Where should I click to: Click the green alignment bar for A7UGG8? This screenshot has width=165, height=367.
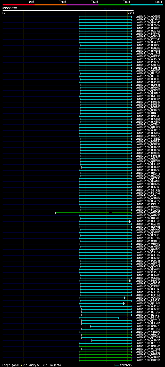[x=93, y=213]
